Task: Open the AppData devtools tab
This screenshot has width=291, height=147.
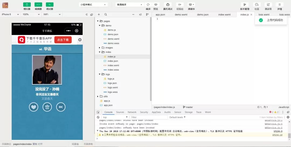Action: coord(156,112)
